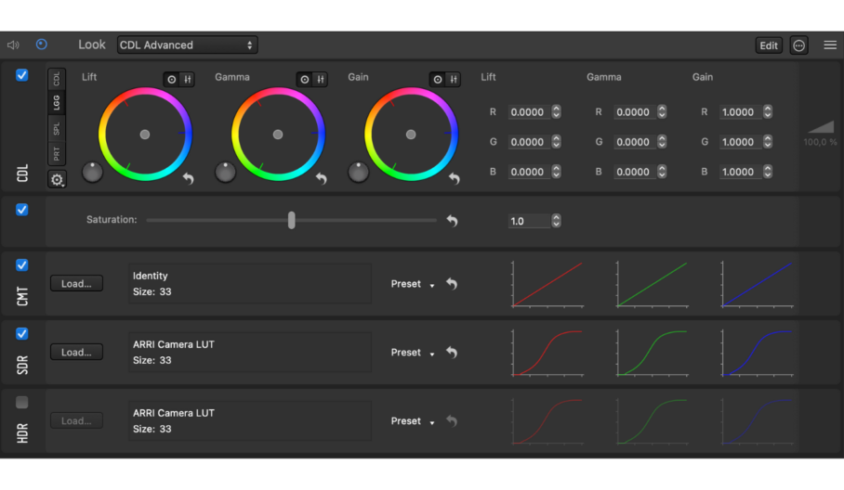Switch to the SPL vertical tab
This screenshot has height=490, width=844.
[57, 129]
